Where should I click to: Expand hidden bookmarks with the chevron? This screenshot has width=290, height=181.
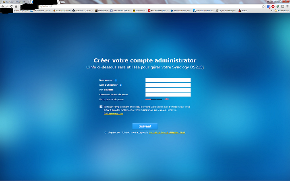click(x=271, y=10)
